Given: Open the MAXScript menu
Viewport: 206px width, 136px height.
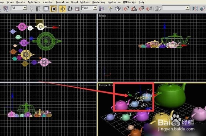Looking at the screenshot, I should click(x=129, y=2).
